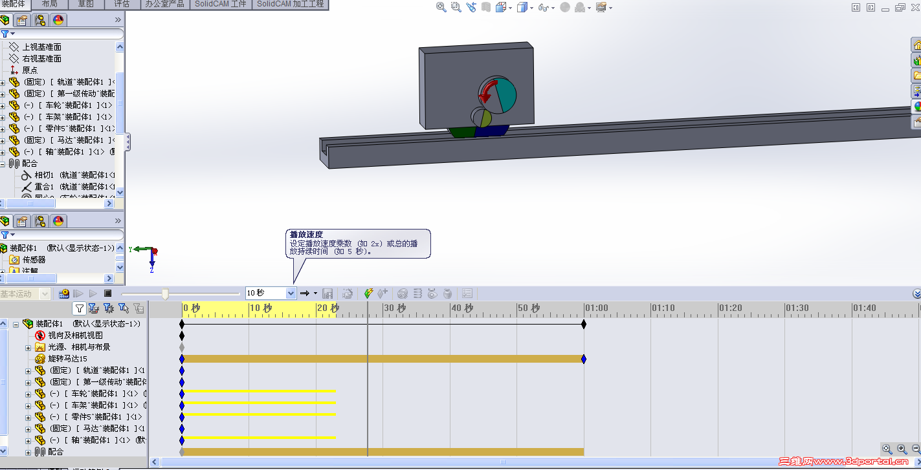Image resolution: width=921 pixels, height=470 pixels.
Task: Open DisplayManager tab in upper panel
Action: (x=58, y=20)
